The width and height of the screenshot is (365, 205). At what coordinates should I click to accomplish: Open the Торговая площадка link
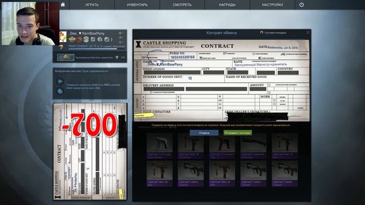tap(273, 33)
